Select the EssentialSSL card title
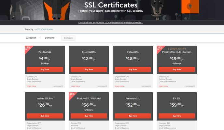The image size is (224, 130). 89,52
